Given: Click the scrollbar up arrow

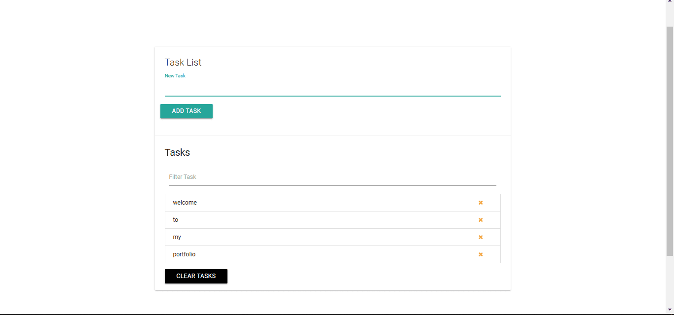Looking at the screenshot, I should click(670, 3).
